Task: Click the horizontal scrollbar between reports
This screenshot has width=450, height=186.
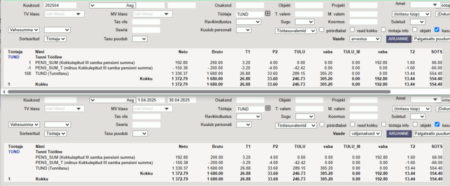Action: [x=199, y=91]
